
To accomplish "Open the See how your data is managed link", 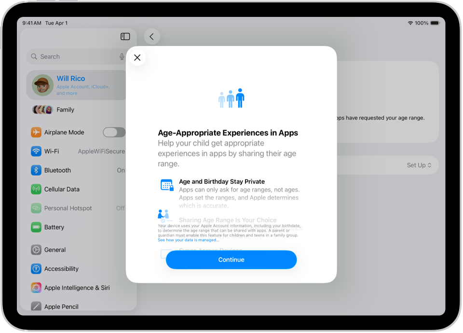I will pyautogui.click(x=187, y=240).
